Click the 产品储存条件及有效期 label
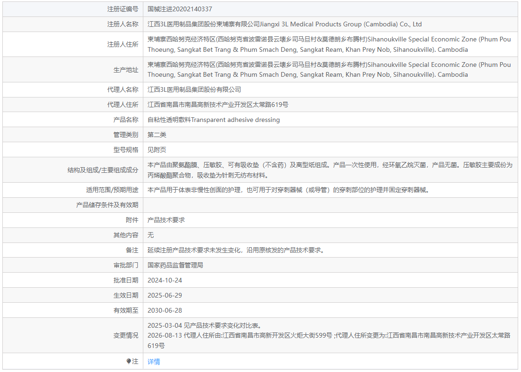 107,205
